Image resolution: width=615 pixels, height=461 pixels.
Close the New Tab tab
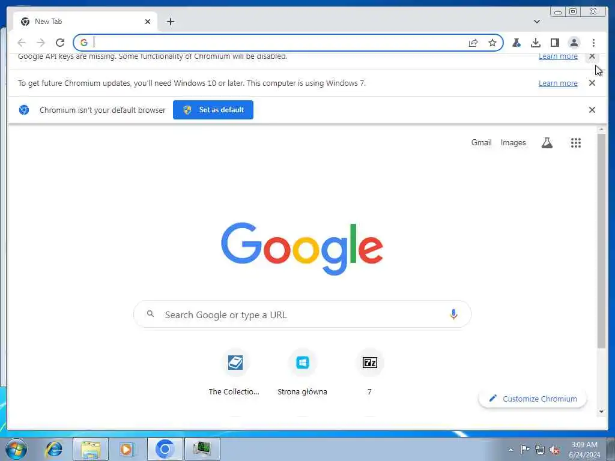(x=148, y=22)
